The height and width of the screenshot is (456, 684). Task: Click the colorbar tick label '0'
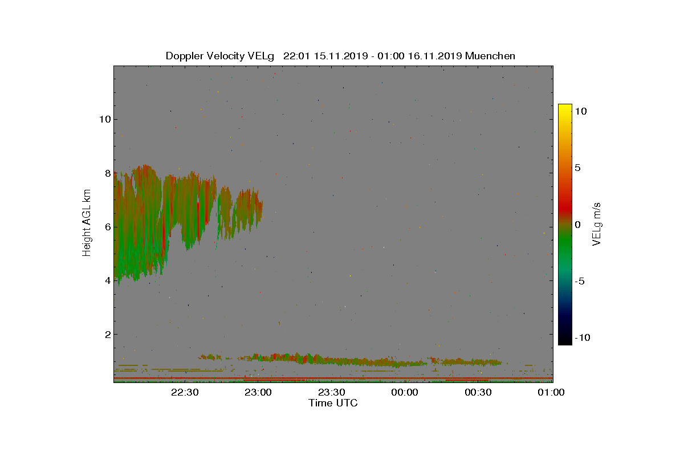point(577,225)
